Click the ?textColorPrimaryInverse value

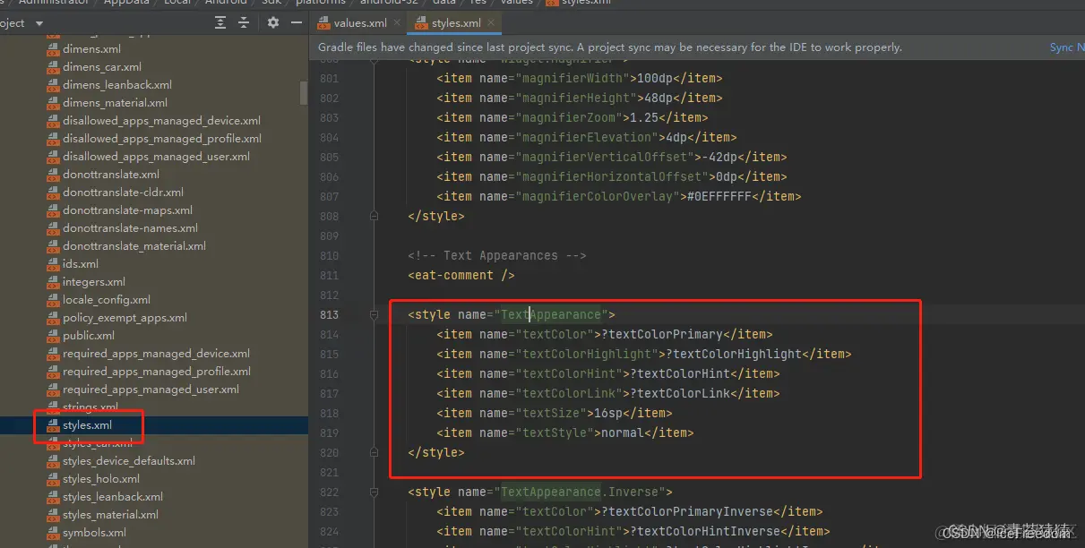coord(686,511)
